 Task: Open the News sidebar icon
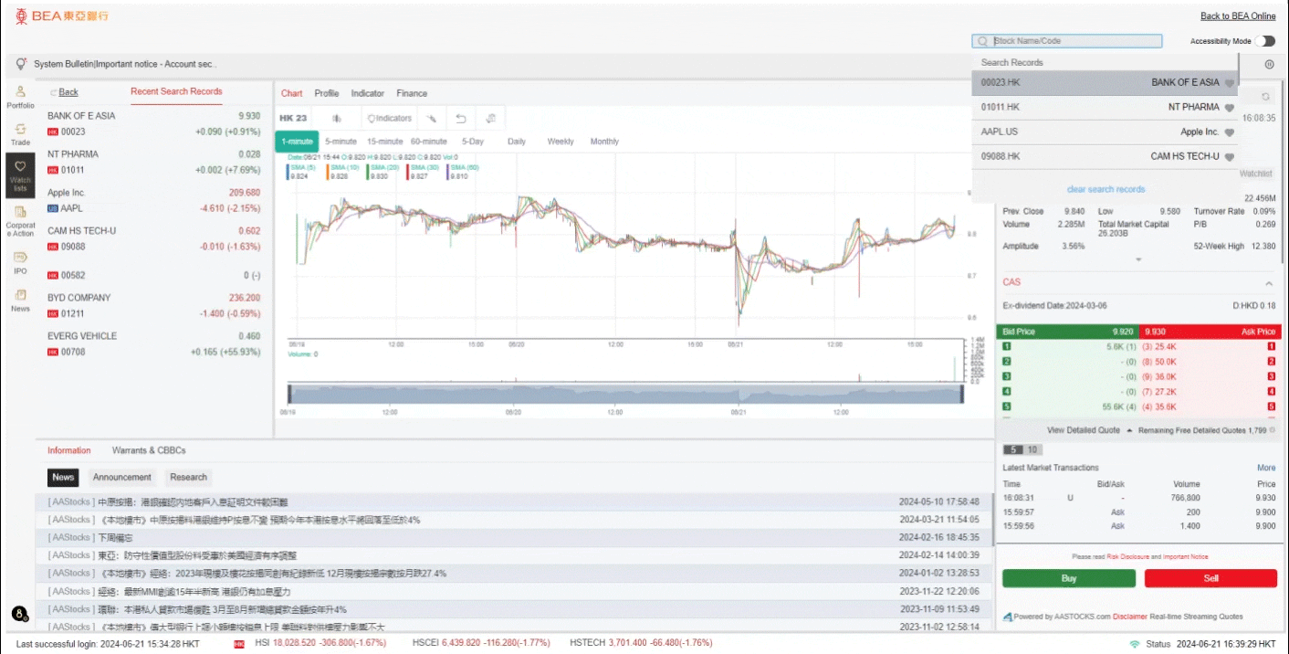click(x=20, y=300)
